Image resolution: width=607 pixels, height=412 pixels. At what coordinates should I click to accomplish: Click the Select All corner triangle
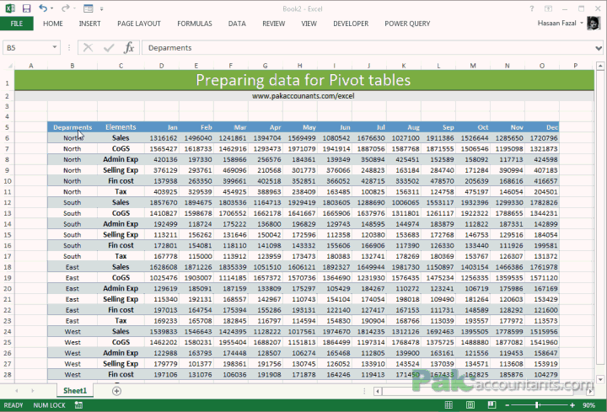pyautogui.click(x=8, y=66)
